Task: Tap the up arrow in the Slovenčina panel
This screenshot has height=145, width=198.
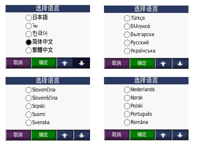Action: pos(65,135)
